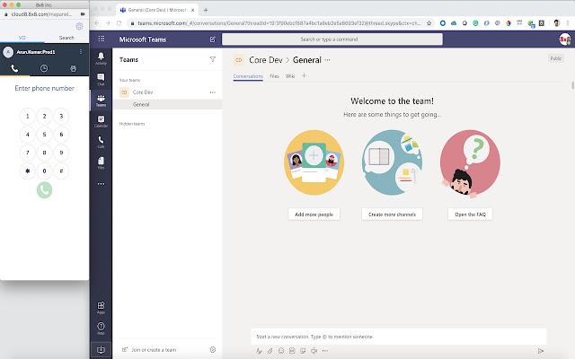Screen dimensions: 575x359
Task: Open 8x8 user menu three dots
Action: pos(81,52)
